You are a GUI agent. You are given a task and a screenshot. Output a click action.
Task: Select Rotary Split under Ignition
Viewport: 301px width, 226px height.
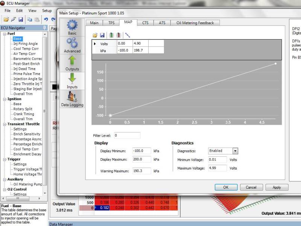click(x=23, y=109)
